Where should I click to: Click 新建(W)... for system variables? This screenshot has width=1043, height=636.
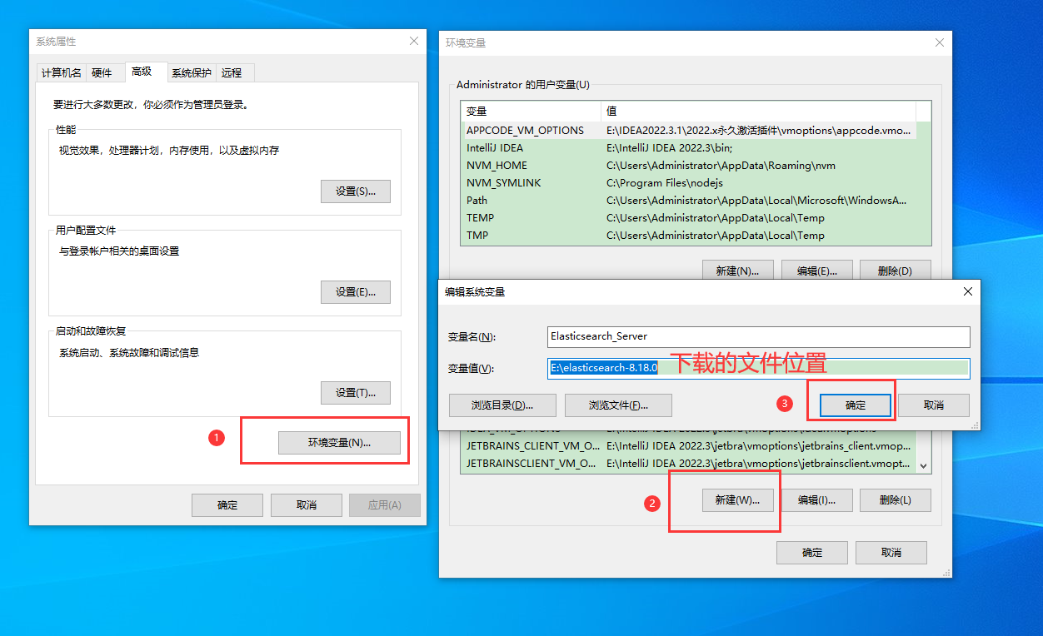(x=738, y=500)
